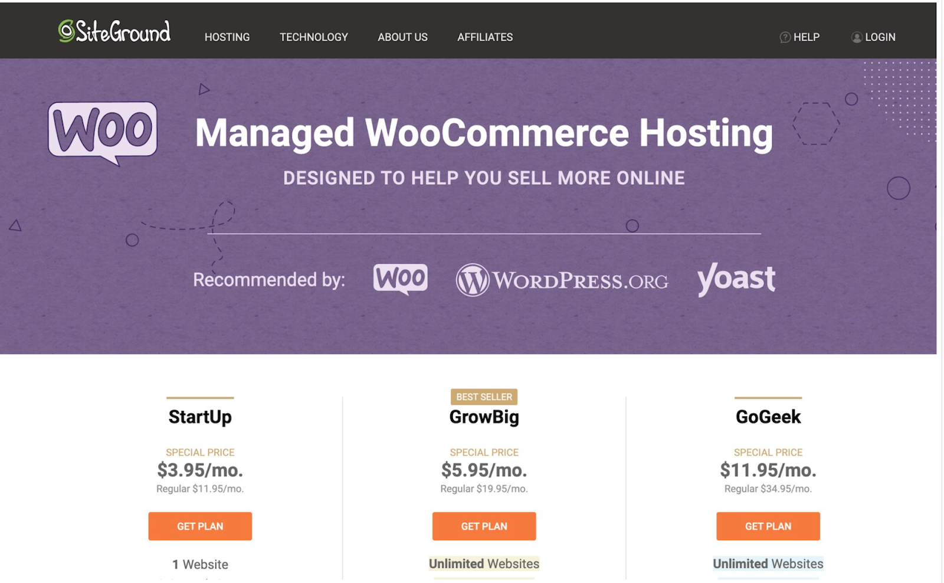Click the WordPress.org logo
Screen dimensions: 944x583
pos(562,280)
